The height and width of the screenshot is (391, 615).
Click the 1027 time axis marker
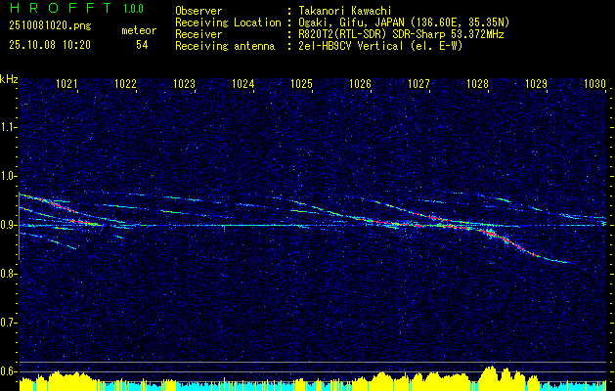418,83
